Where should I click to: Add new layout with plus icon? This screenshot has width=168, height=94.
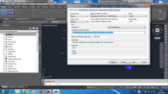click(x=26, y=87)
